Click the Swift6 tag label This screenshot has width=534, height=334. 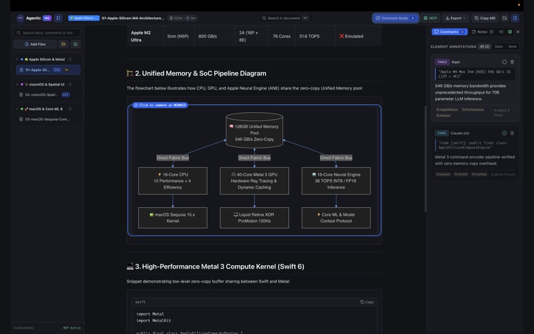[x=461, y=174]
